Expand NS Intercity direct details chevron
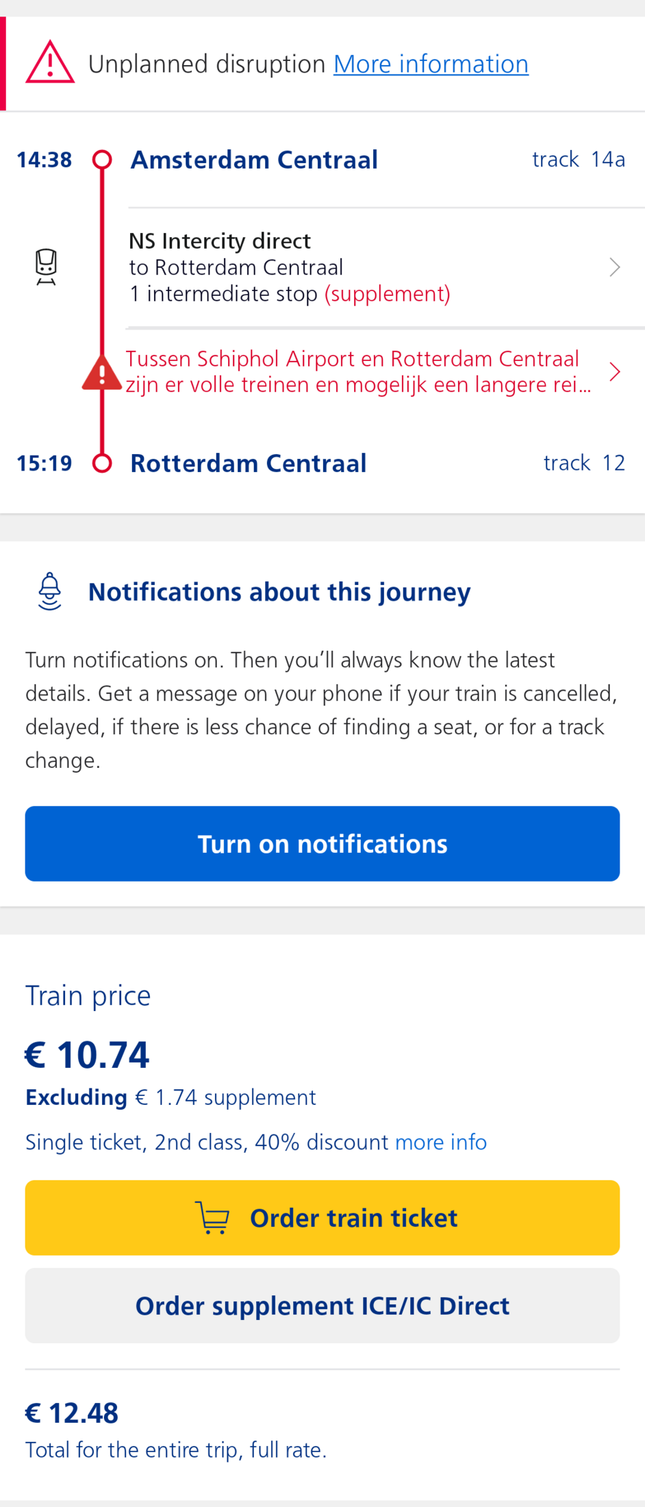 coord(614,267)
